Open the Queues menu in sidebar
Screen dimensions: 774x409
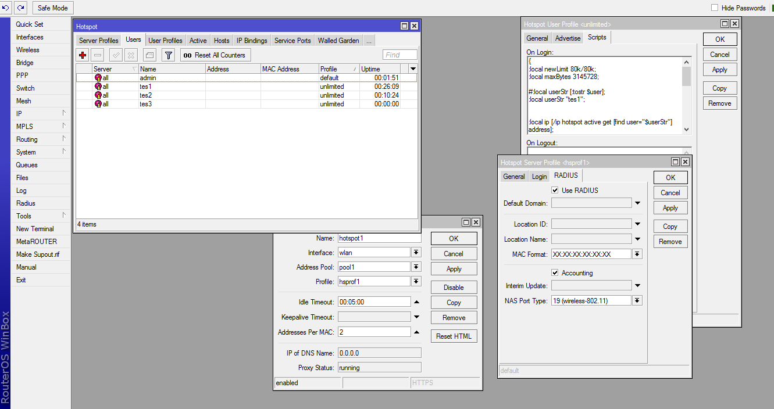(27, 165)
